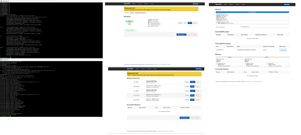This screenshot has width=301, height=135.
Task: Click the OpenWrt logo on the Wireless Overview page
Action: tap(130, 69)
